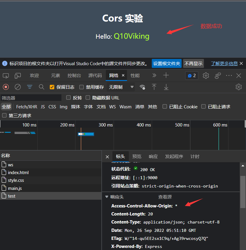This screenshot has width=246, height=250.
Task: Click the inspect element picker icon
Action: coord(6,76)
